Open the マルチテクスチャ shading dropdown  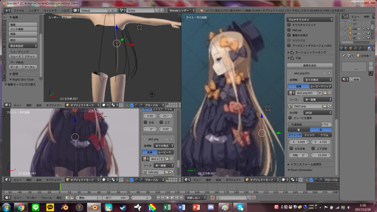click(x=310, y=20)
